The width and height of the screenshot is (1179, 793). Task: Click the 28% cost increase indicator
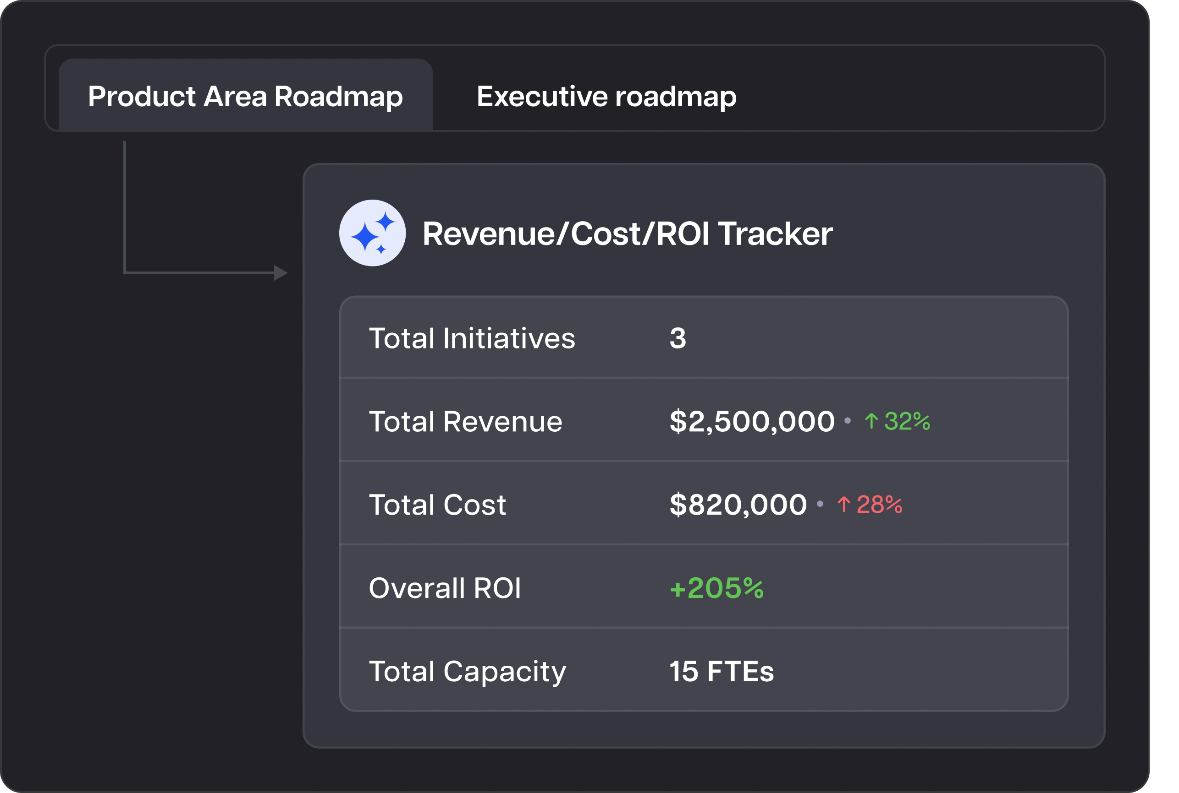tap(879, 505)
